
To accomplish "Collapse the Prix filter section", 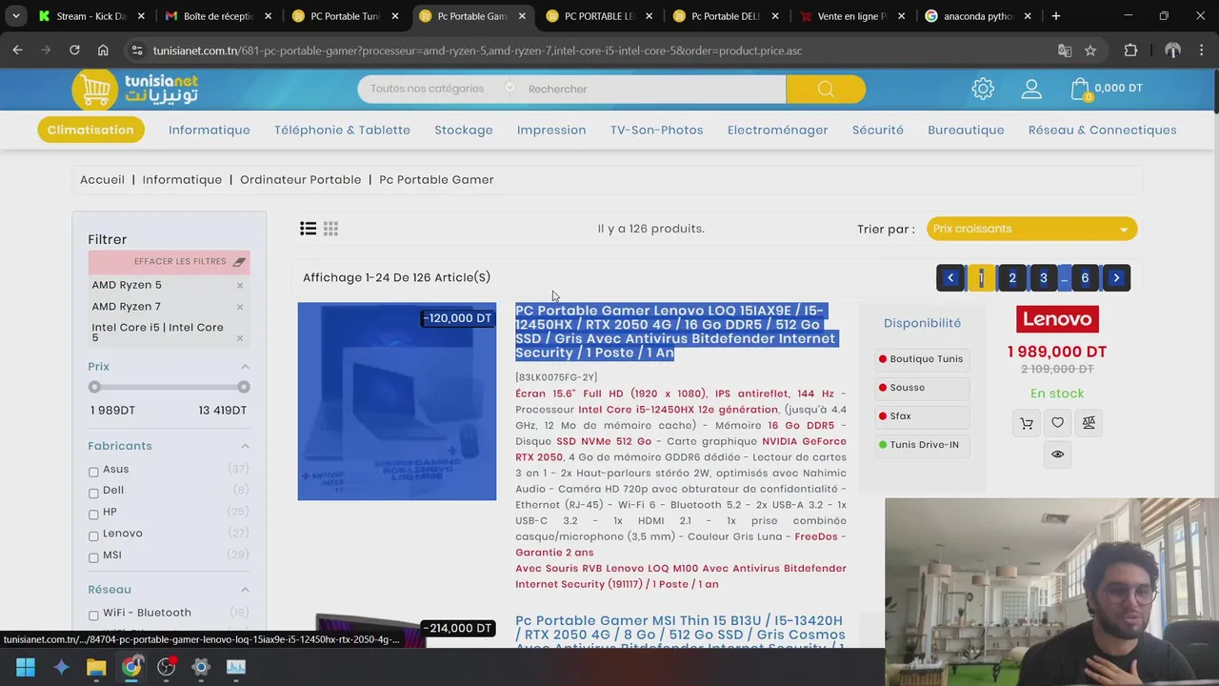I will pos(245,367).
